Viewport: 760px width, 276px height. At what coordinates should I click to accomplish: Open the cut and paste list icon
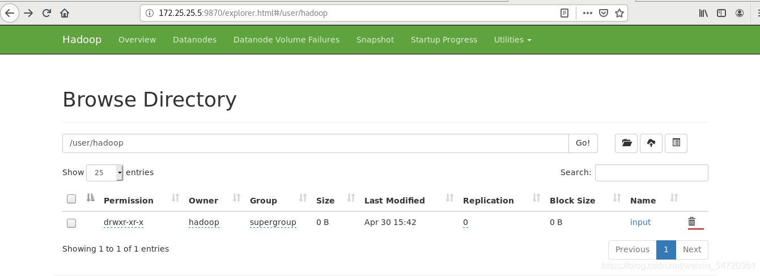tap(676, 143)
